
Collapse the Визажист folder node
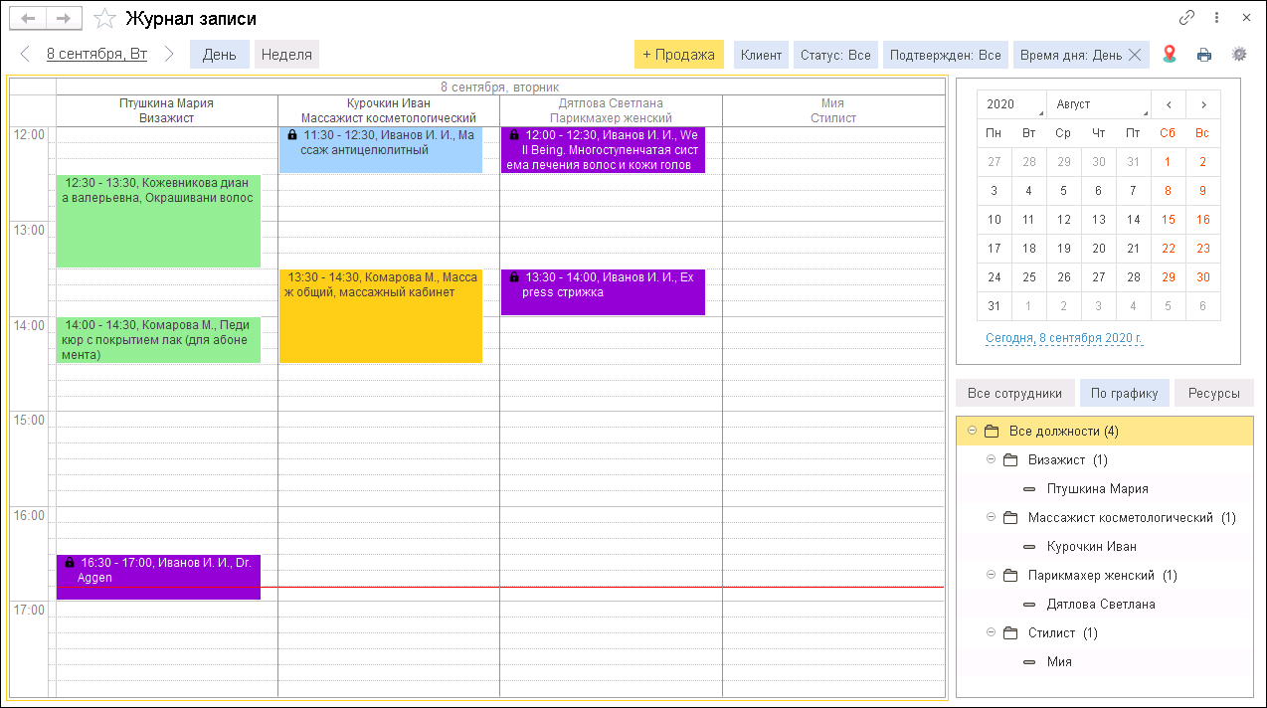[991, 459]
